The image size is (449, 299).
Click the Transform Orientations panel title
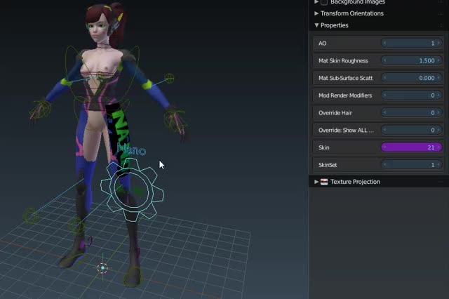[352, 13]
